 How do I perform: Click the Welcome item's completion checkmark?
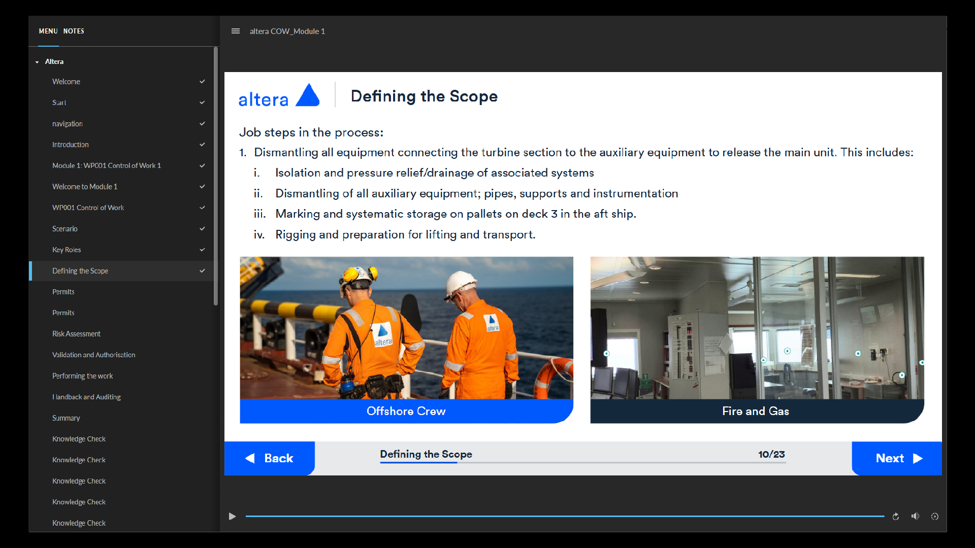point(202,82)
